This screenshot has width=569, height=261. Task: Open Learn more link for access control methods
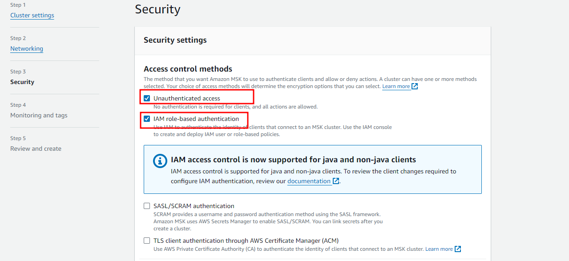point(396,86)
